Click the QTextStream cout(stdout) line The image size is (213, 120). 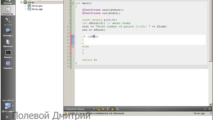(x=103, y=10)
